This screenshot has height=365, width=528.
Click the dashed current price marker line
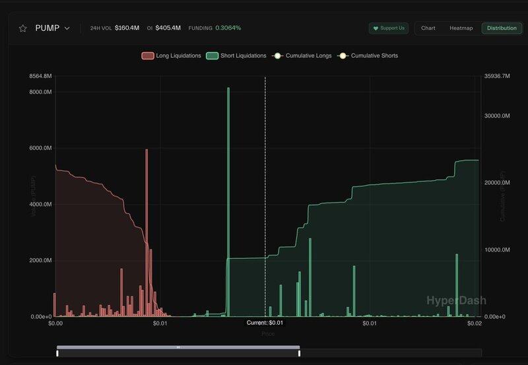click(265, 198)
